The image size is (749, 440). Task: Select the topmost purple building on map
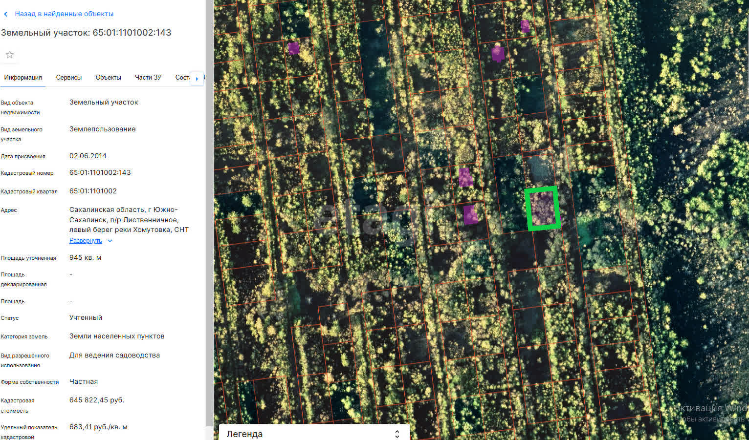click(525, 26)
